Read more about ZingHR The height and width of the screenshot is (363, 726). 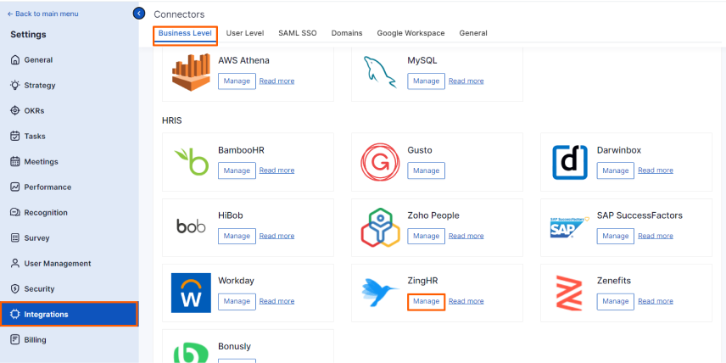pos(466,301)
